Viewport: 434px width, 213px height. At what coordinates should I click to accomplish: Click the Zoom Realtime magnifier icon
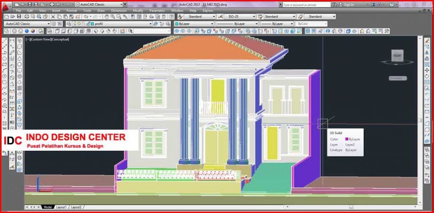[x=113, y=17]
